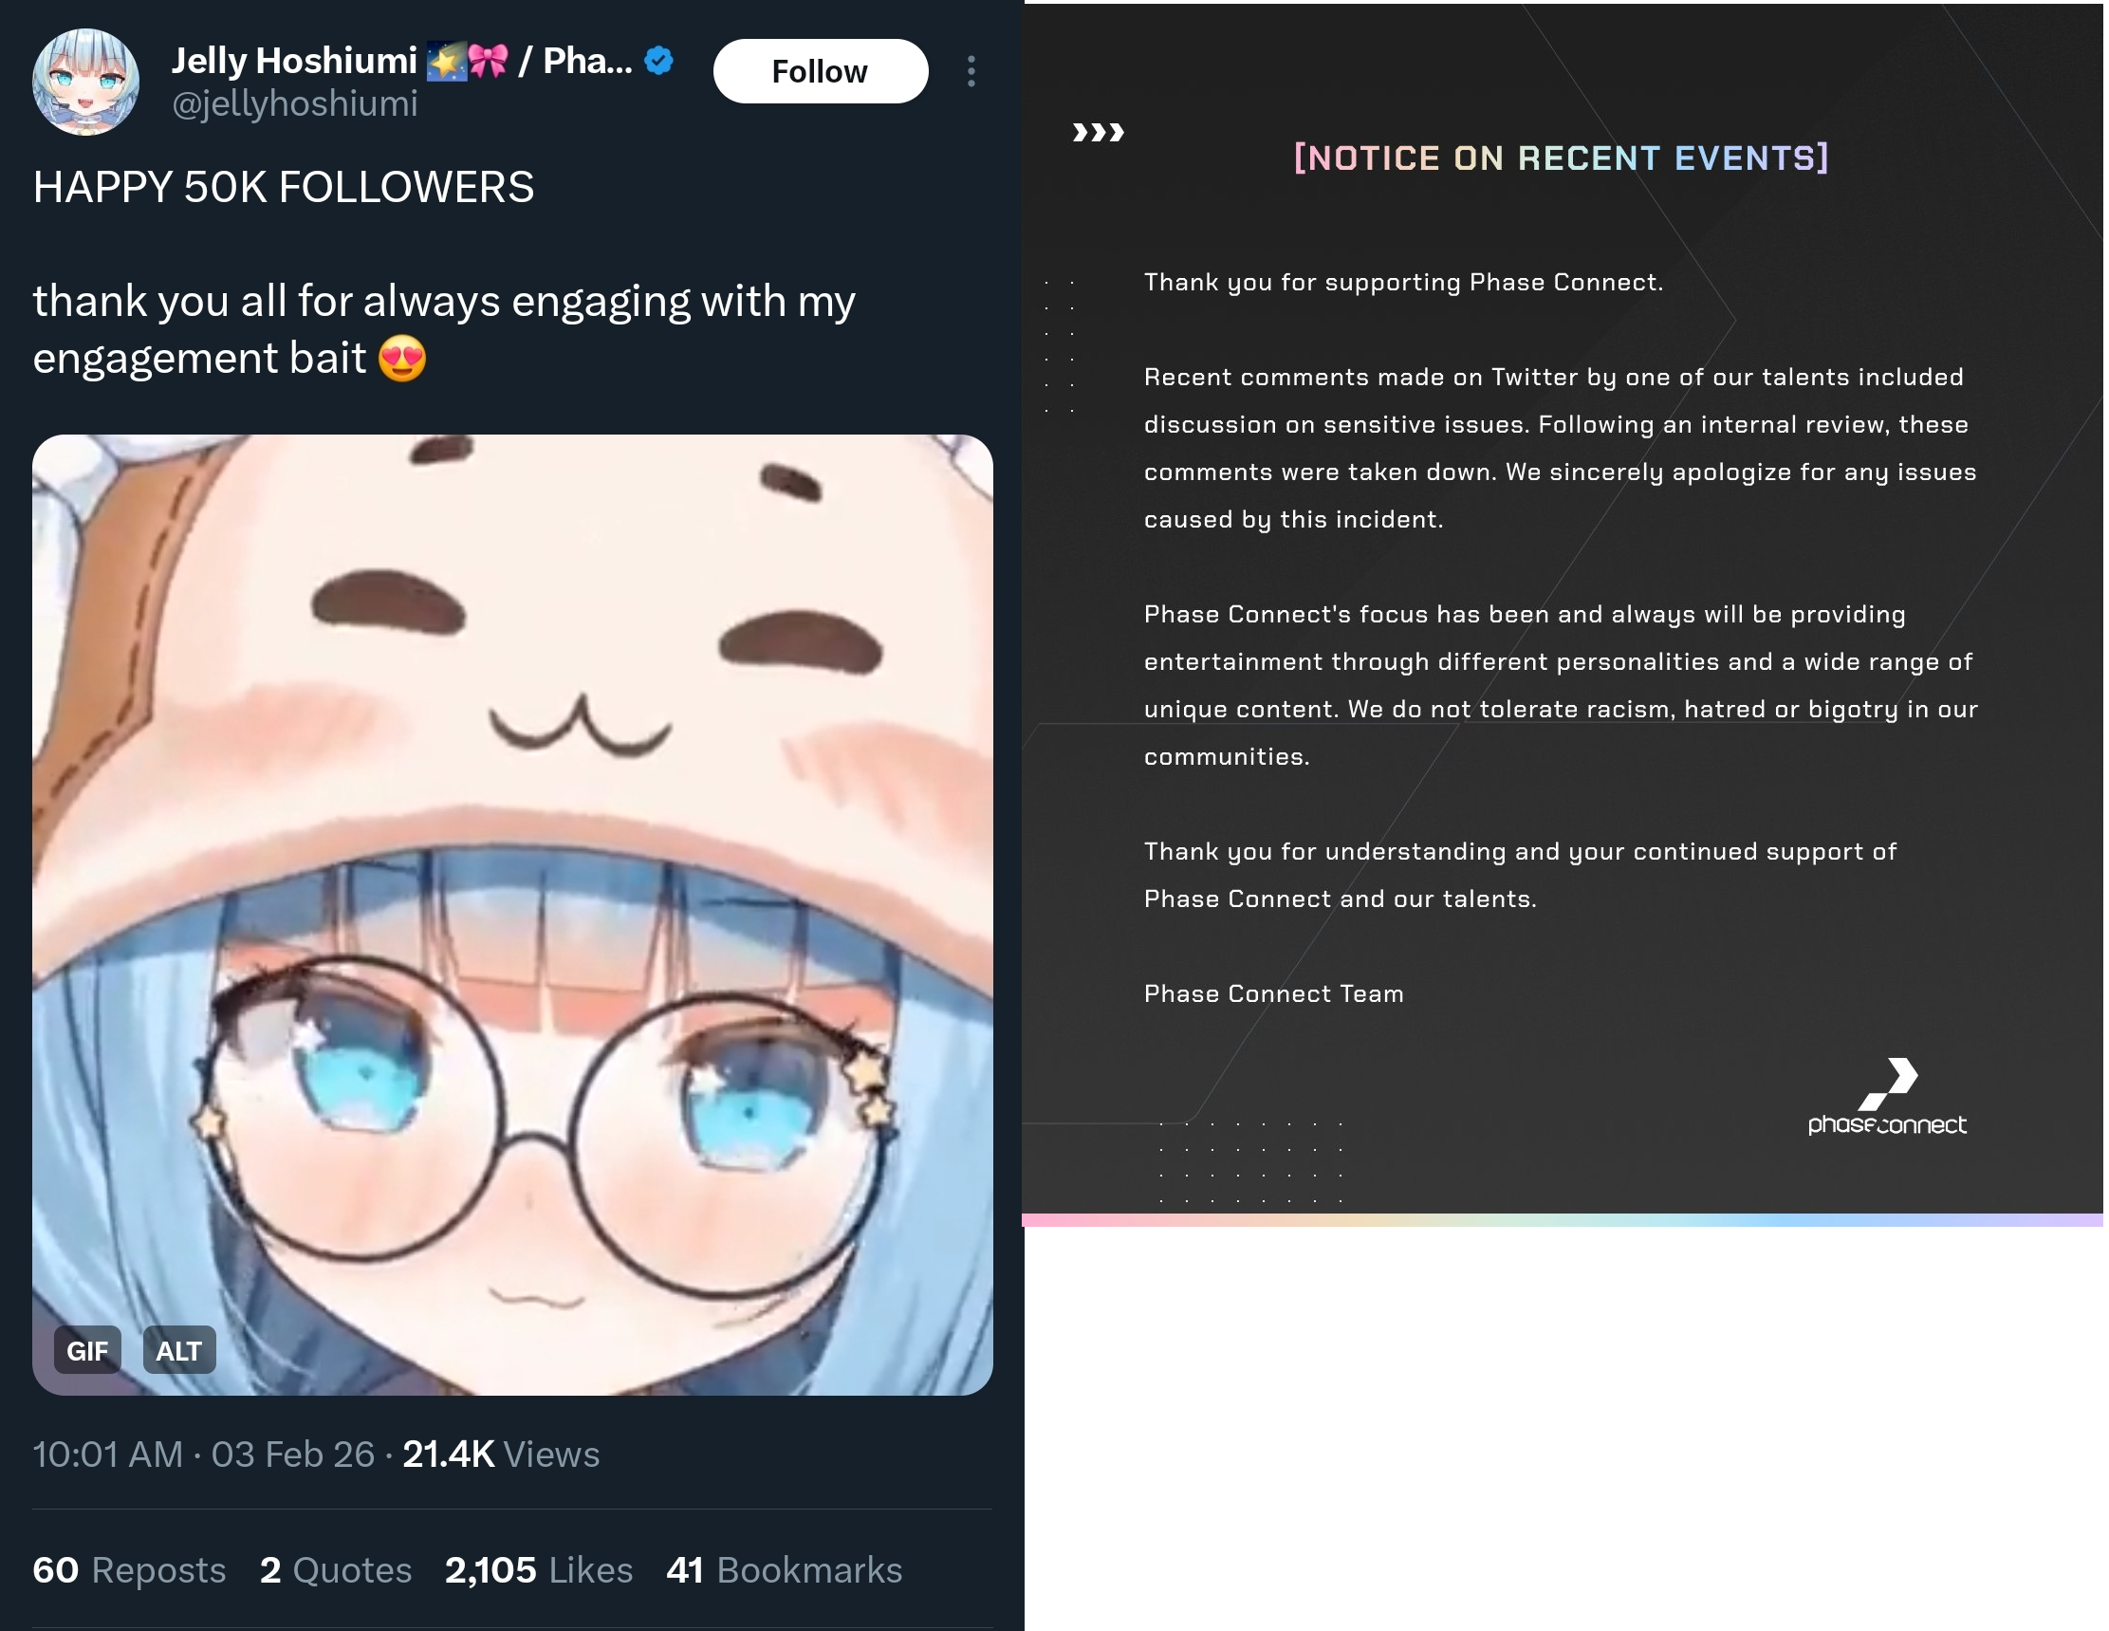Click the 21.4K Views counter

tap(501, 1455)
